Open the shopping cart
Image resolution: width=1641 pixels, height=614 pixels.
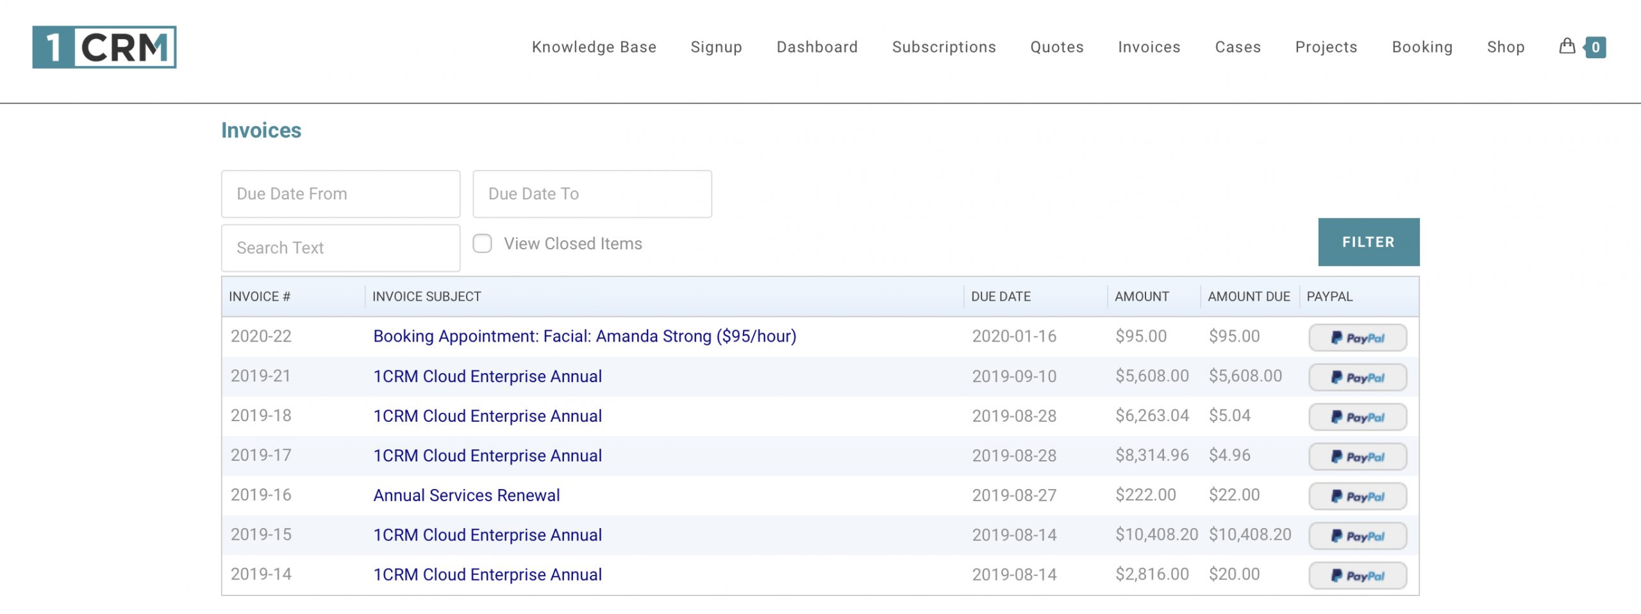point(1567,47)
